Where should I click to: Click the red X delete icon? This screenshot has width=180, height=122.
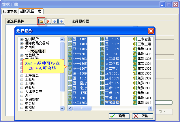[x=48, y=21]
